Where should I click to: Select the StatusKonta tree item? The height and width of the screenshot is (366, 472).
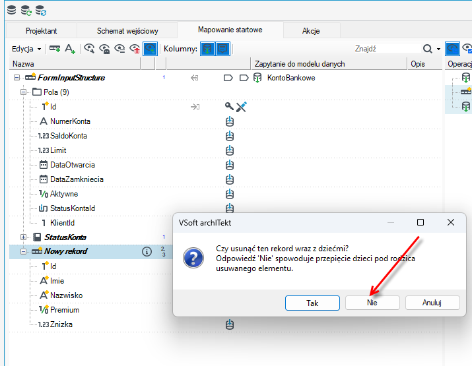click(x=65, y=237)
